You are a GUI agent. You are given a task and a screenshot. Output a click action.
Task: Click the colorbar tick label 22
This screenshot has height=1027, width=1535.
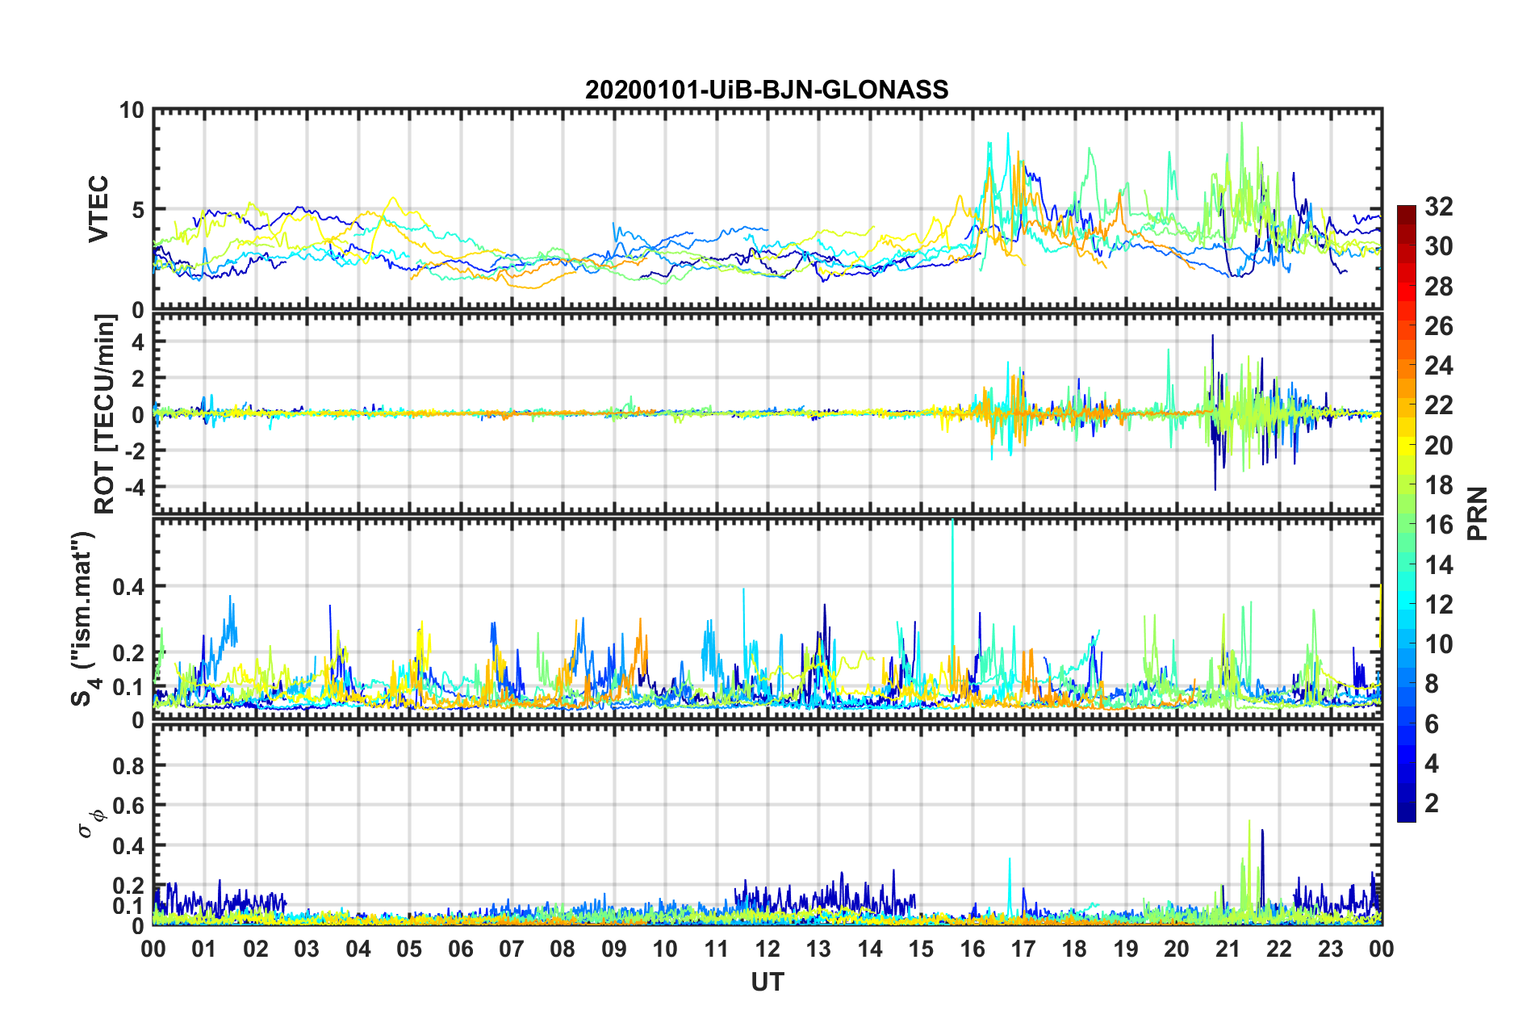1438,405
